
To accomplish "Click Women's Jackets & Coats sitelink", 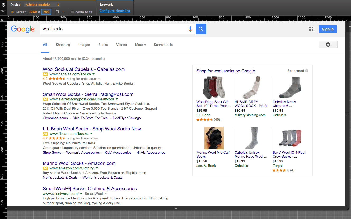I will pos(102,178).
